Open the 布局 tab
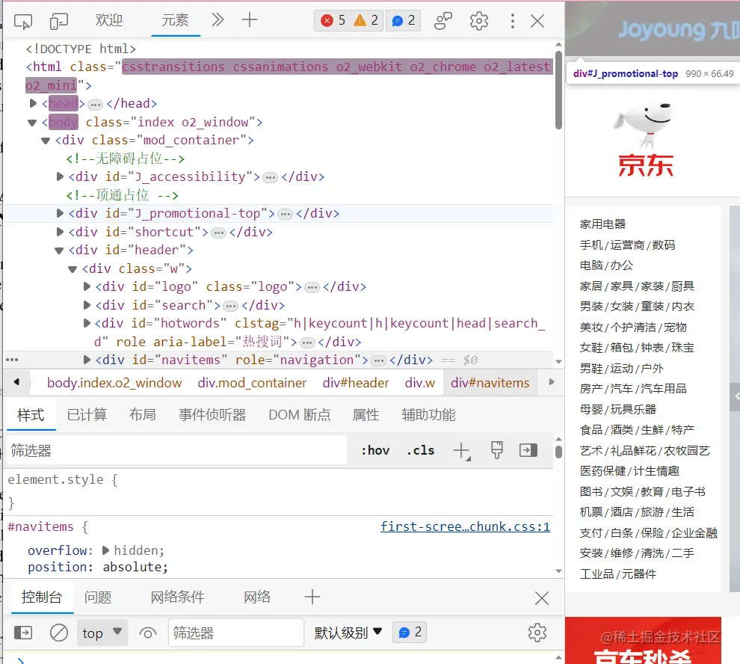The image size is (740, 664). tap(143, 415)
